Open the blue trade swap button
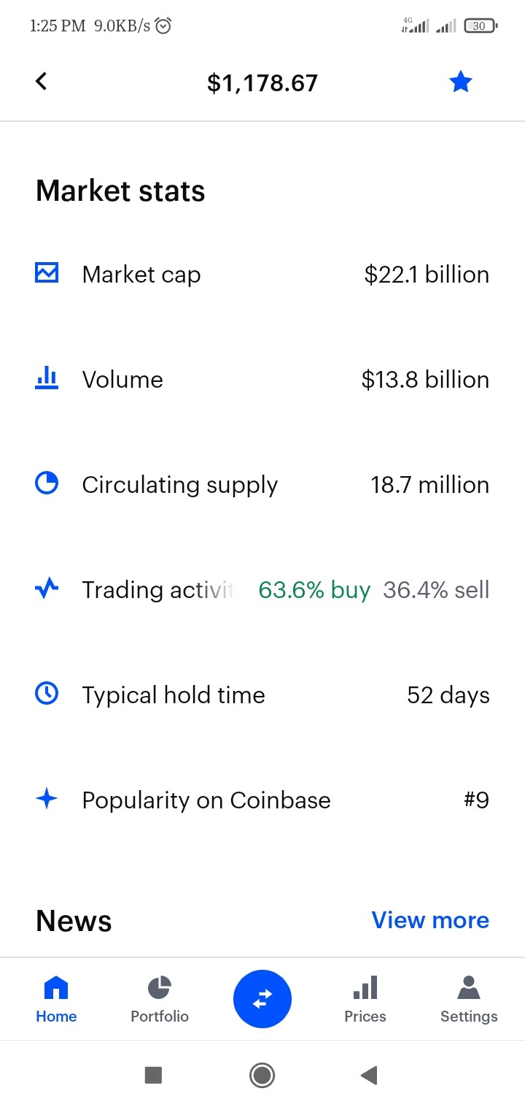This screenshot has width=525, height=1110. tap(262, 999)
